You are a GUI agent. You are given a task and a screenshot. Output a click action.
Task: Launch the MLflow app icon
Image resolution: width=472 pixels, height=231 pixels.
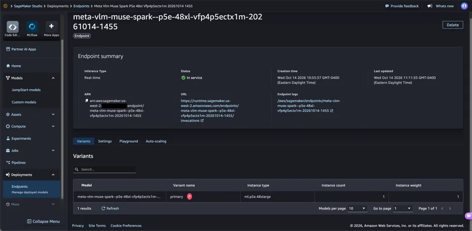(x=32, y=27)
